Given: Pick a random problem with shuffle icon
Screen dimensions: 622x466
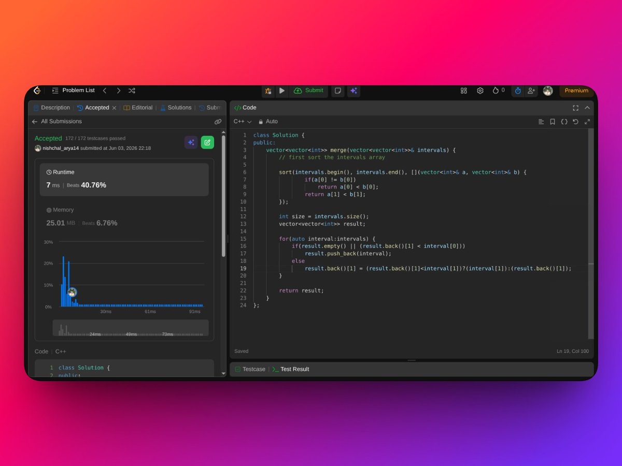Looking at the screenshot, I should (132, 91).
